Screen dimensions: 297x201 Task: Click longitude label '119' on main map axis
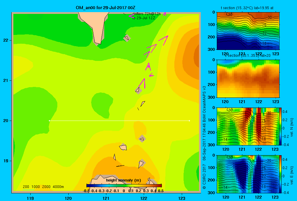click(30, 198)
